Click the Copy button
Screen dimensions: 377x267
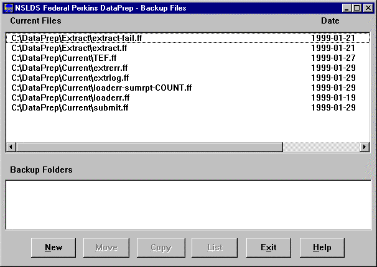tap(161, 248)
